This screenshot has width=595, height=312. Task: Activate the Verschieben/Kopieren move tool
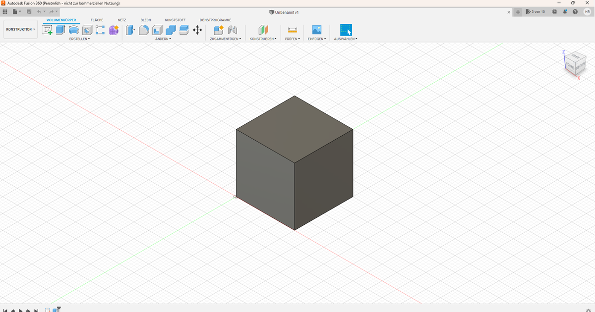pos(197,30)
